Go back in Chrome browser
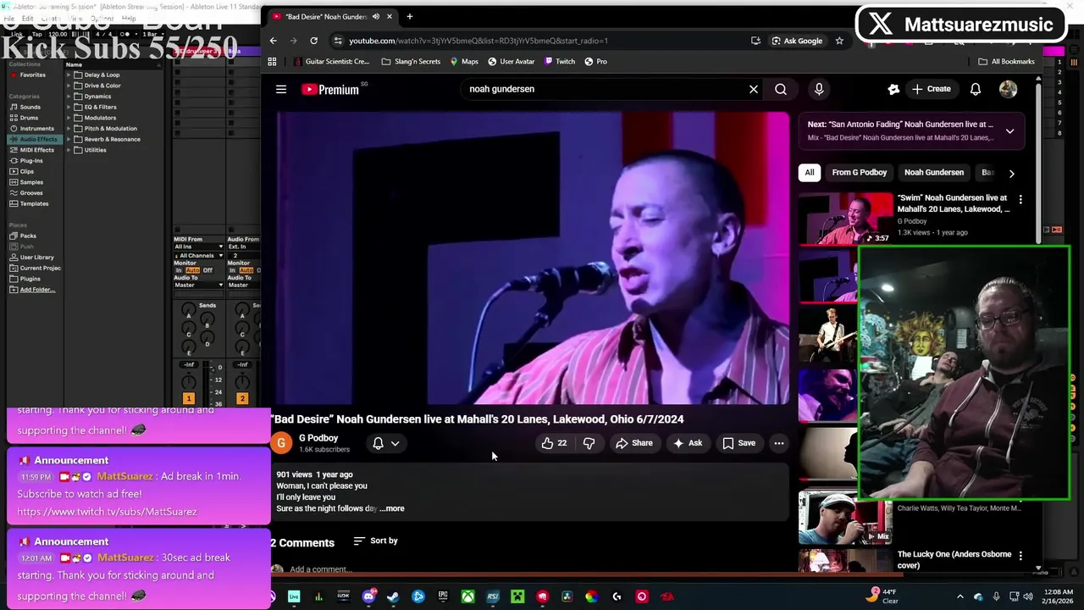Image resolution: width=1084 pixels, height=610 pixels. [x=273, y=41]
